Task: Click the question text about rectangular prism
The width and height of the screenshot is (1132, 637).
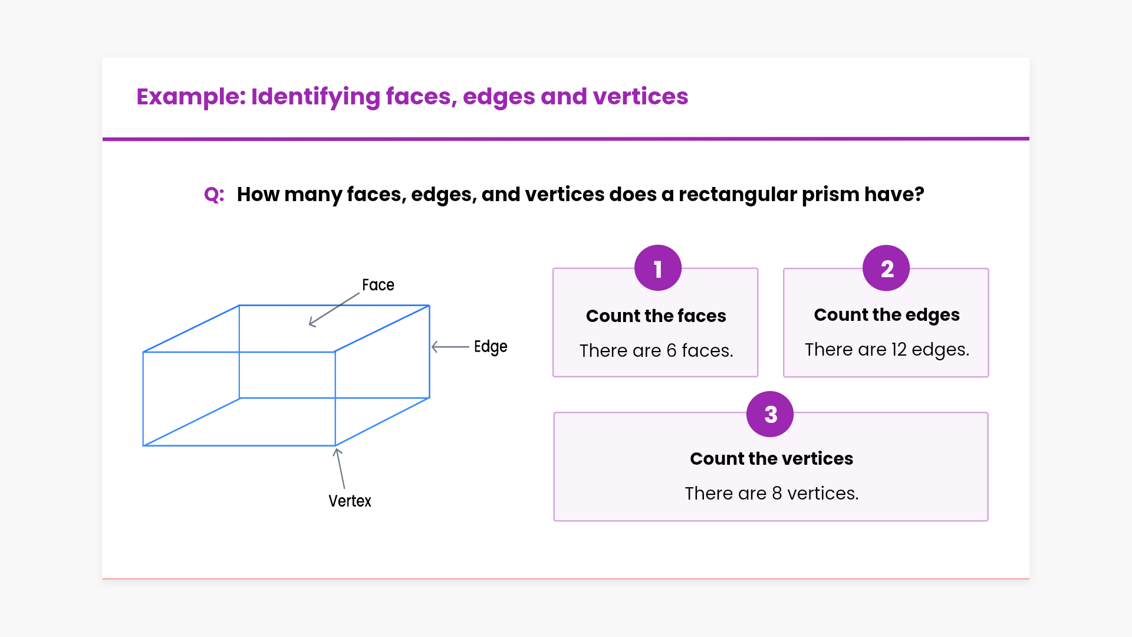Action: (x=580, y=195)
